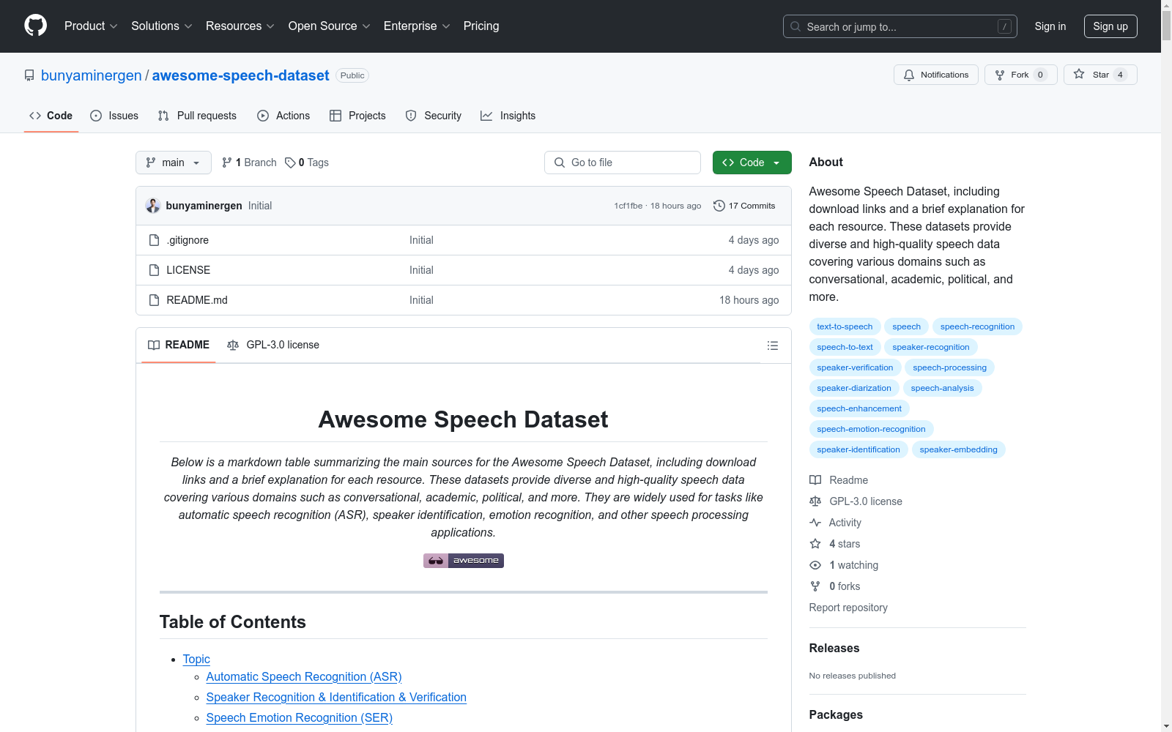Open the green Code dropdown button

pos(752,163)
